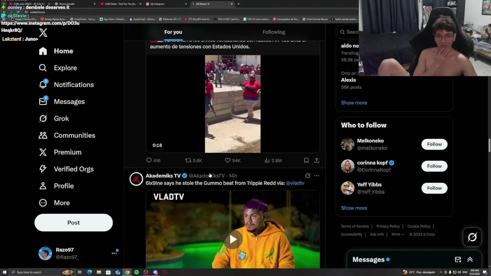Screen dimensions: 491x276
Task: Like the post with 94K likes
Action: [232, 161]
